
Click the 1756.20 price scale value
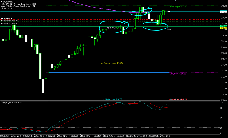224,6
